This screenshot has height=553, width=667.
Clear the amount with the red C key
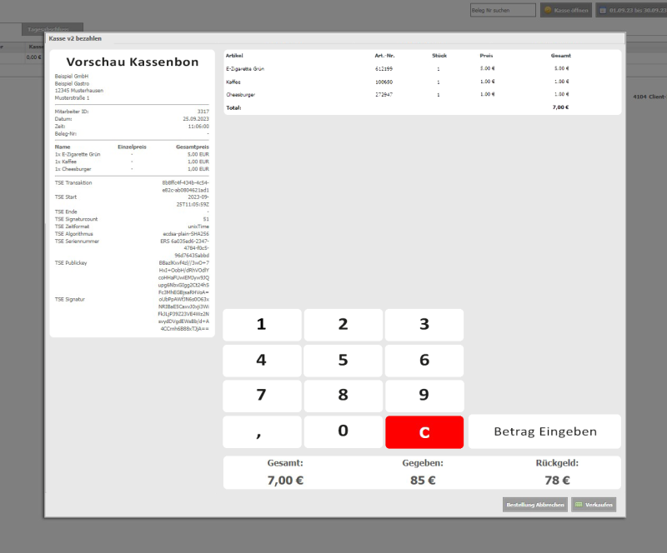[x=424, y=432]
